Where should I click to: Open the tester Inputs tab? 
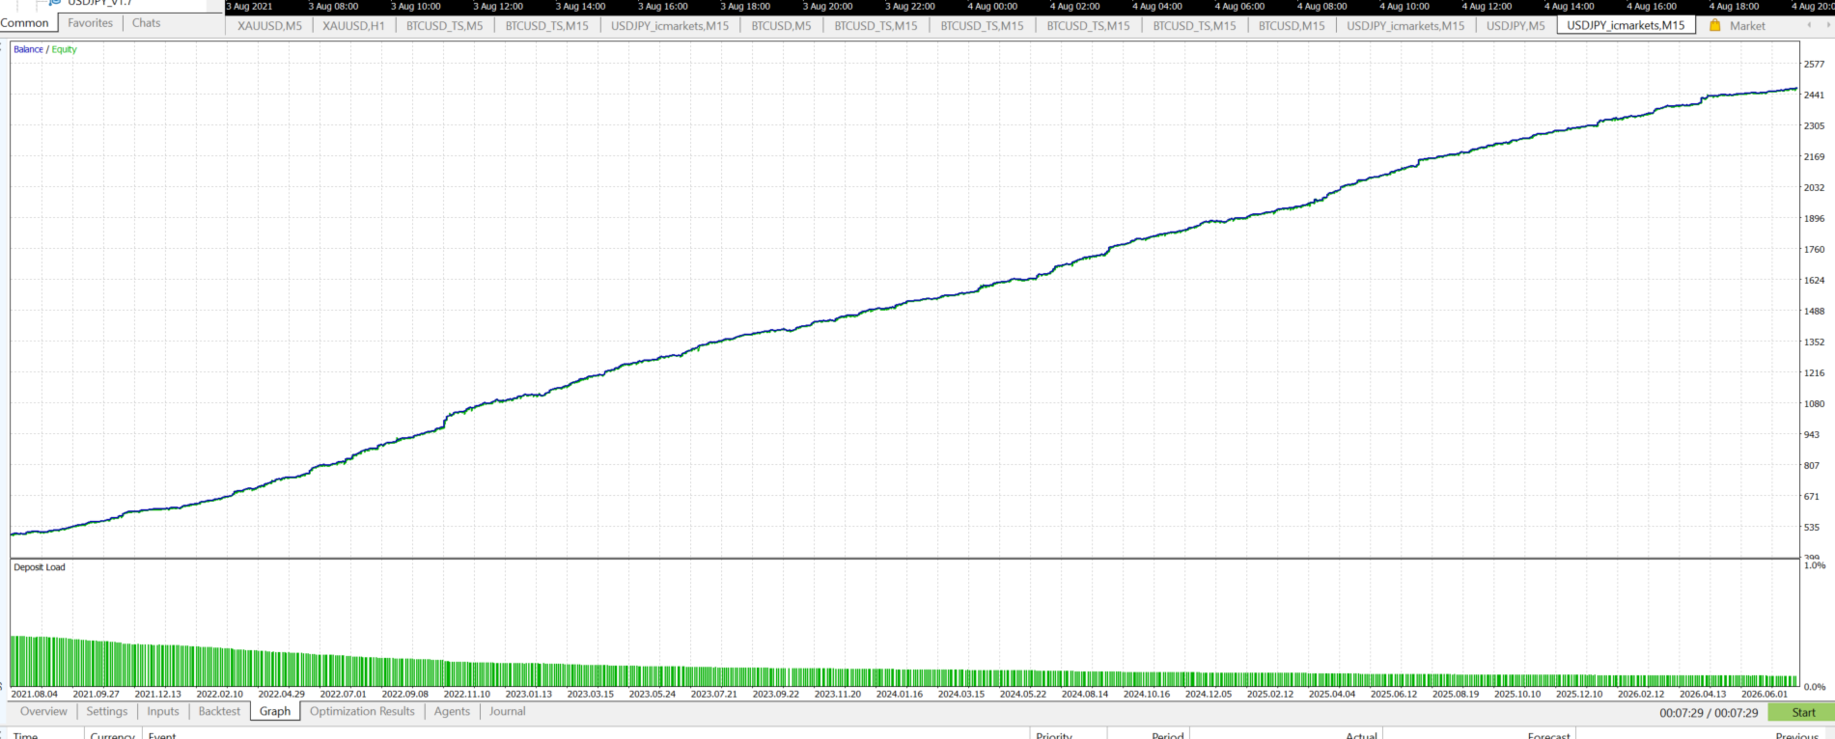click(x=163, y=712)
